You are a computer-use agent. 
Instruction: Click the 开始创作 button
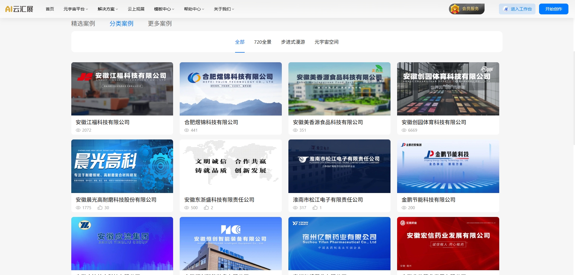coord(553,9)
